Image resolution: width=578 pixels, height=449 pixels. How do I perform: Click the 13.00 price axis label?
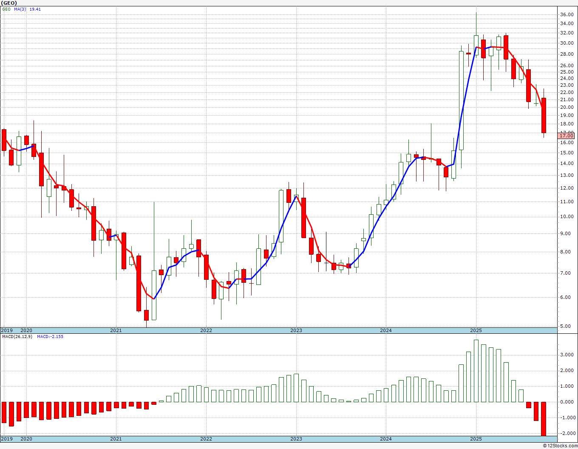click(567, 175)
